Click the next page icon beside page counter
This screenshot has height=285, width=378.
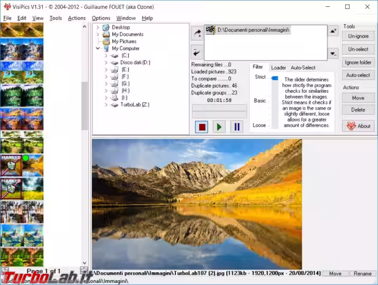83,271
